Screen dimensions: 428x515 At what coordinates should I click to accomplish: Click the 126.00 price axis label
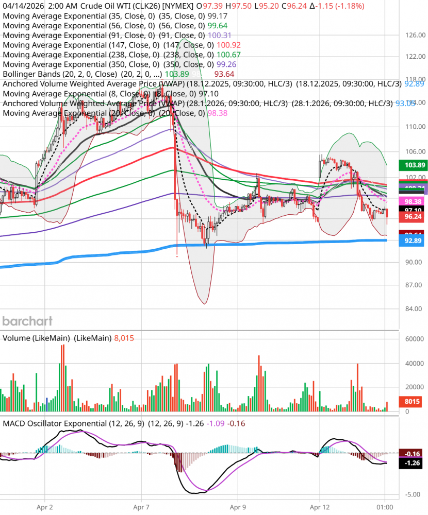(x=401, y=36)
